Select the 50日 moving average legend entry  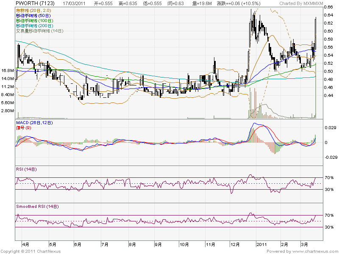[33, 15]
